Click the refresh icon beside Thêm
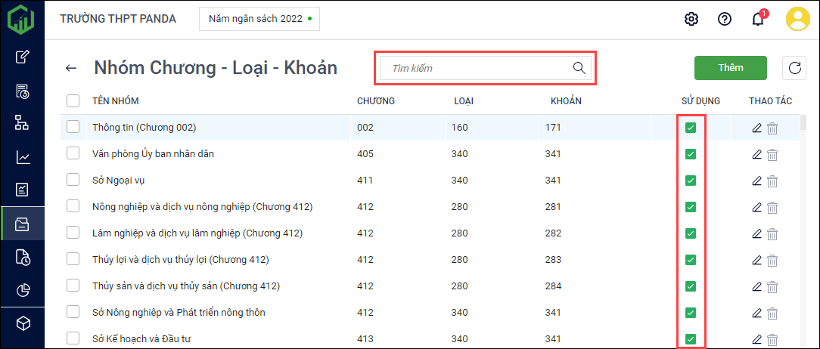 795,68
